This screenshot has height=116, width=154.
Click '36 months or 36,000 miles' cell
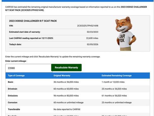(66, 82)
